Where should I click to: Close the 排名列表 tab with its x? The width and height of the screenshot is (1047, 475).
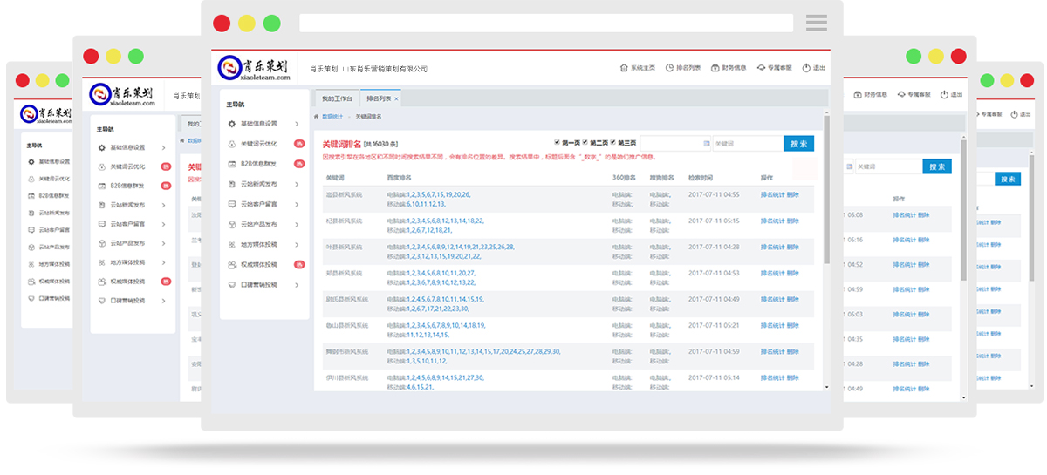tap(396, 99)
